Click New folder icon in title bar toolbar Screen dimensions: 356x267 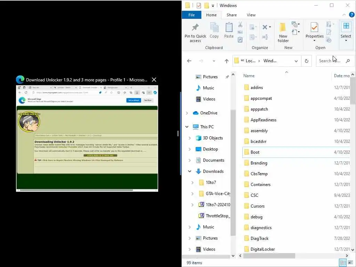click(207, 6)
